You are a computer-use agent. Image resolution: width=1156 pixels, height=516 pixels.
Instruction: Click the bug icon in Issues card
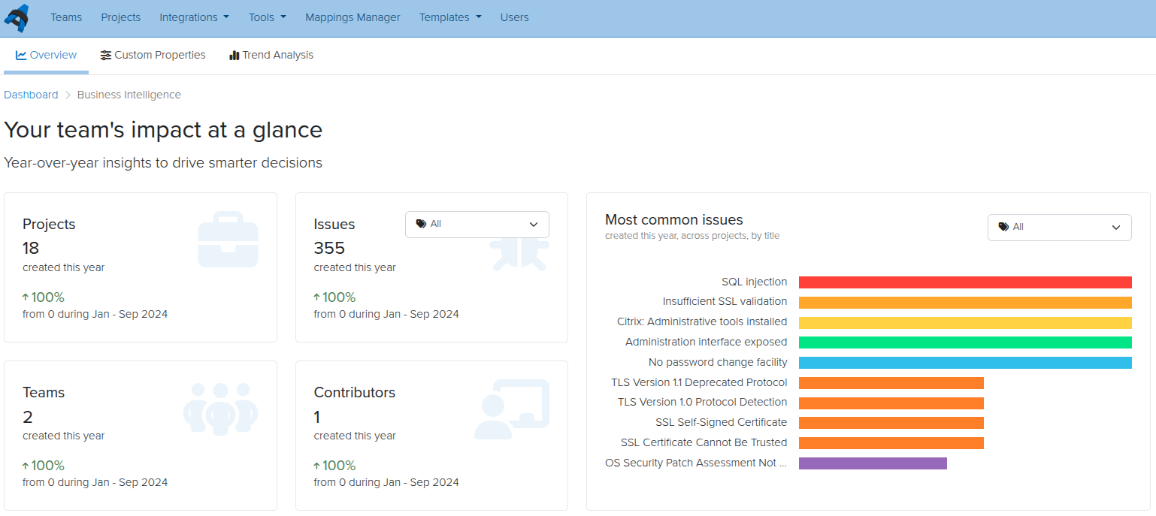click(519, 254)
